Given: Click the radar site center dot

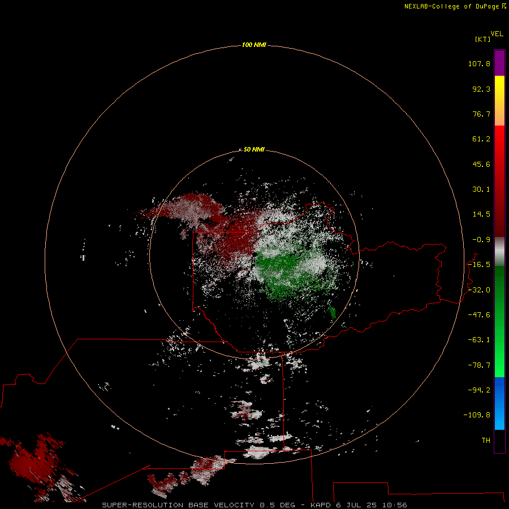Looking at the screenshot, I should pos(255,255).
